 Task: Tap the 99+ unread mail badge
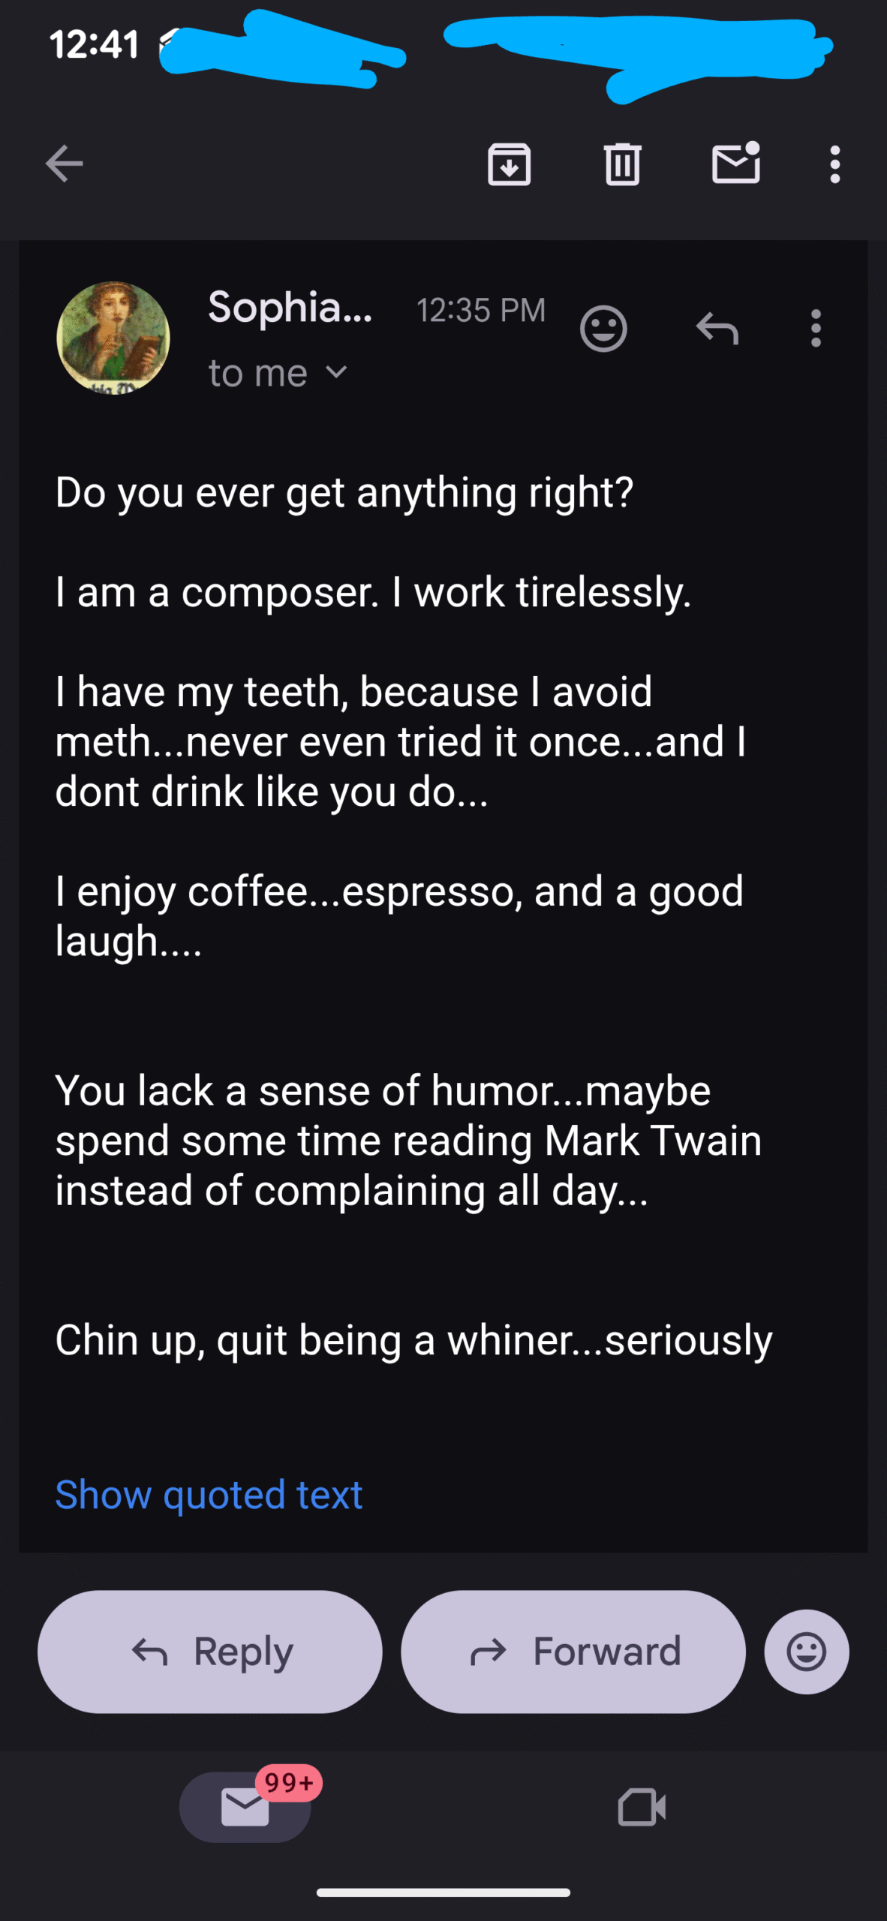(289, 1782)
